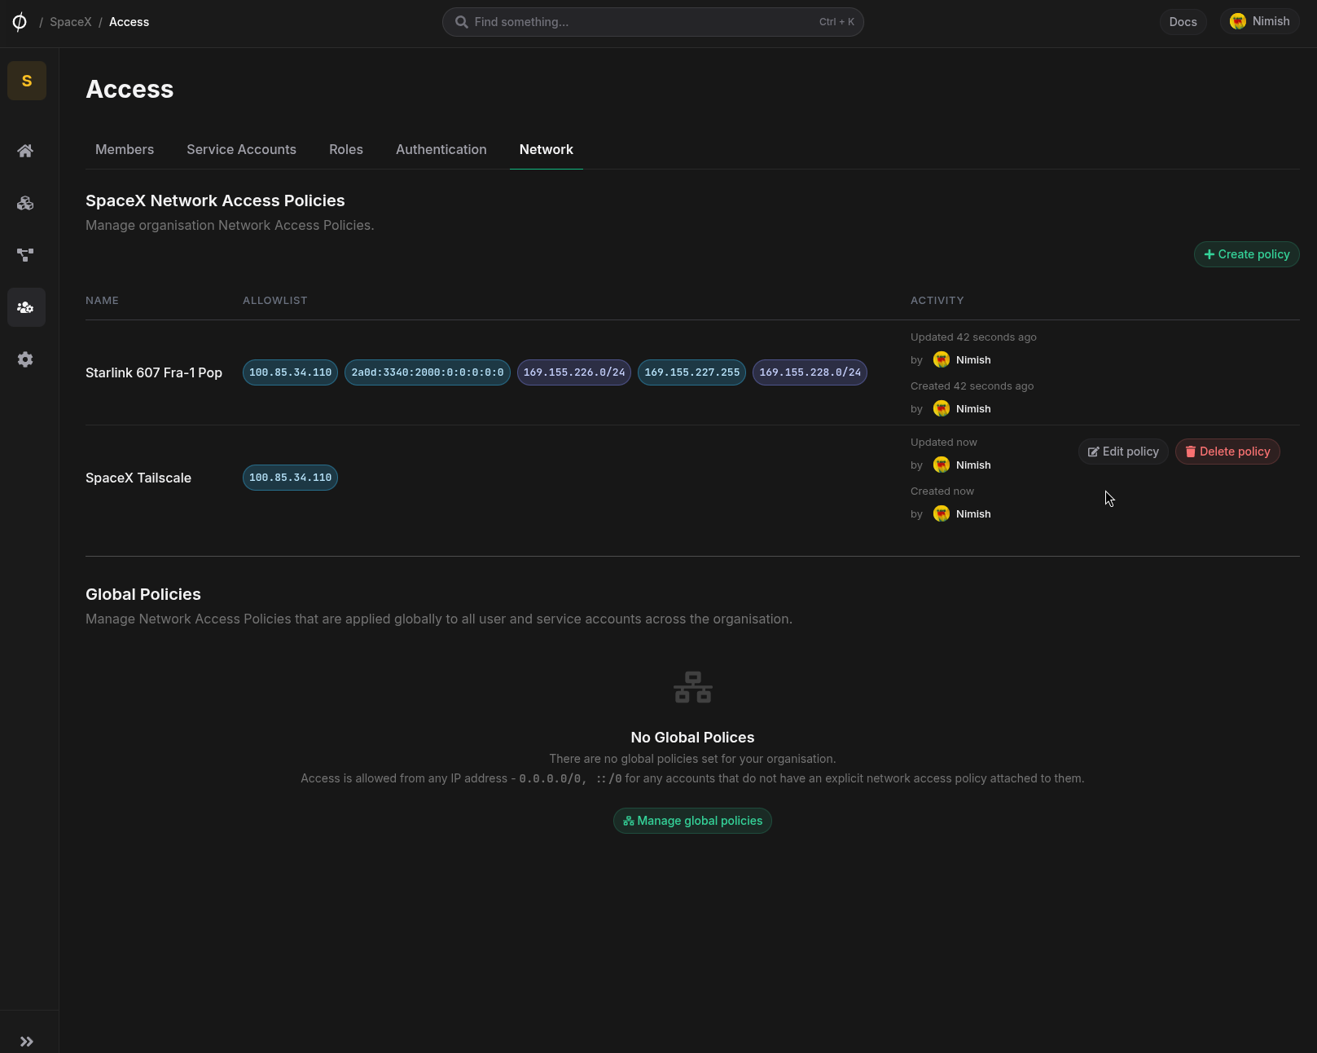
Task: Switch to the Members tab
Action: tap(125, 149)
